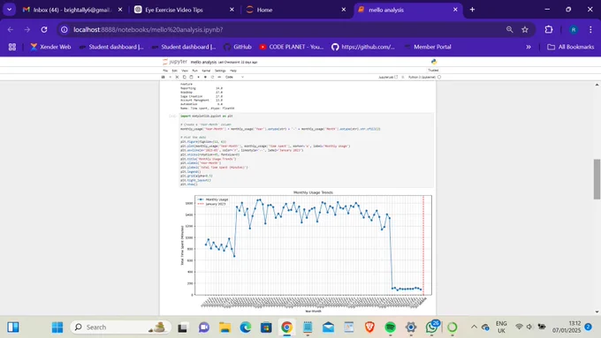Viewport: 601px width, 338px height.
Task: Open the Run menu in Jupyter
Action: (x=194, y=71)
